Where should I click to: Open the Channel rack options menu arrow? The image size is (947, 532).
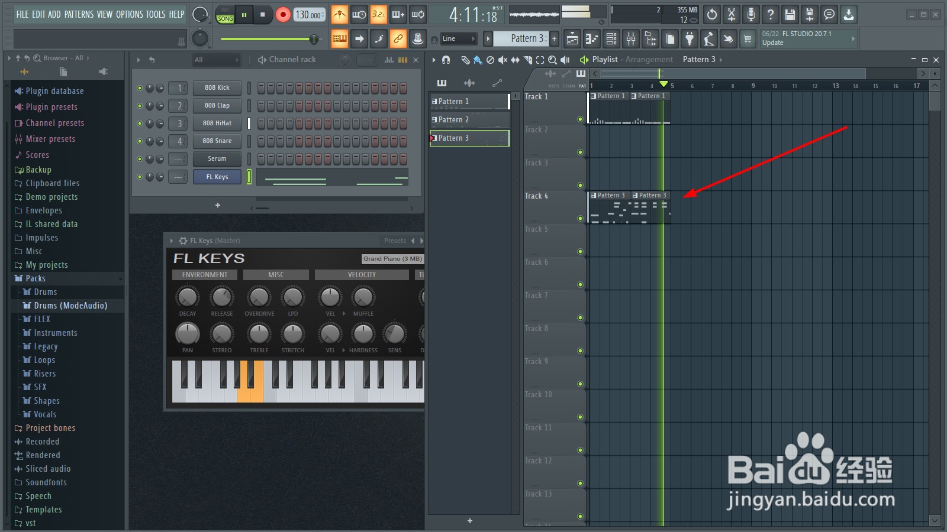pos(138,60)
